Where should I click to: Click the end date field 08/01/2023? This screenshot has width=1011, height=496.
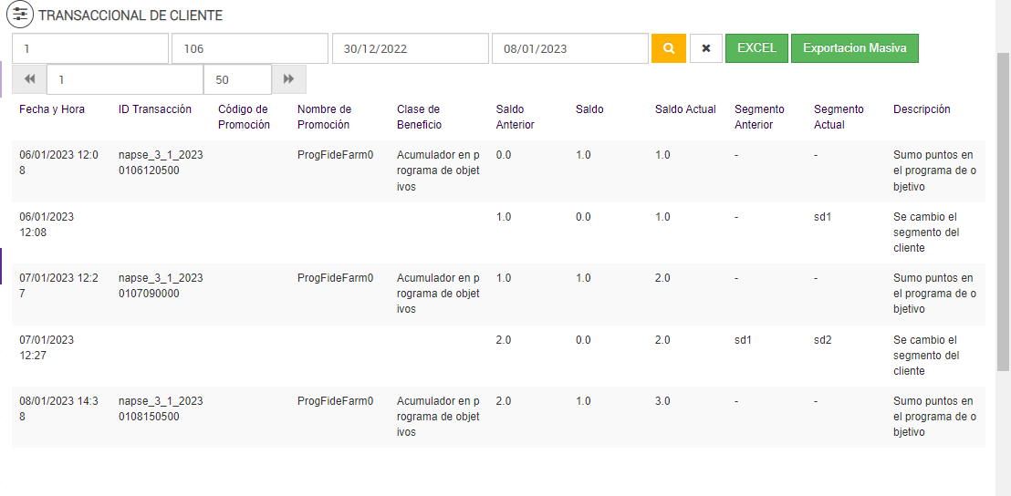[x=569, y=48]
